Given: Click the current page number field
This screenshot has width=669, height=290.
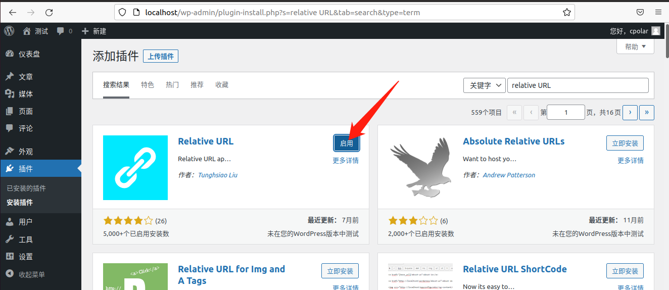Looking at the screenshot, I should pos(566,113).
